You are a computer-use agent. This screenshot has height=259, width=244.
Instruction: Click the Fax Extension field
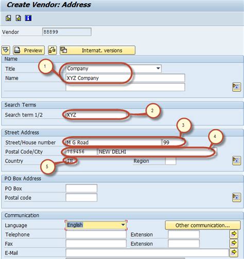pyautogui.click(x=184, y=244)
